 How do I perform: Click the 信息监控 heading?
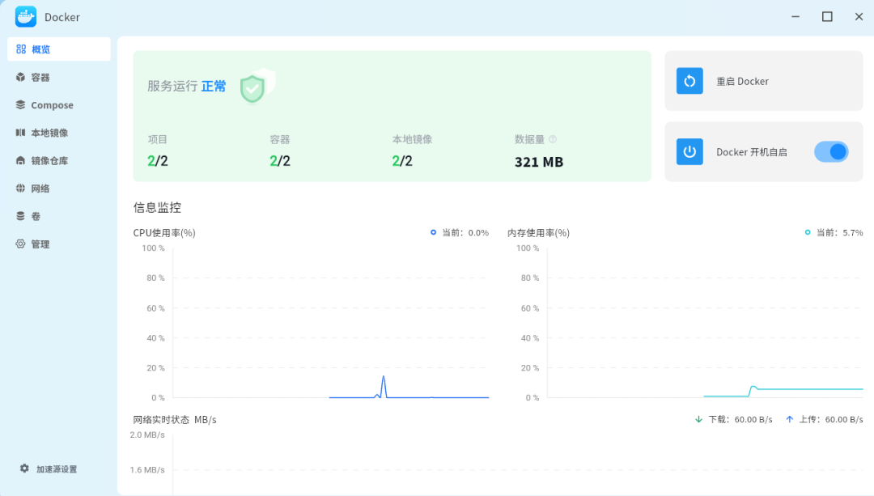pos(157,208)
